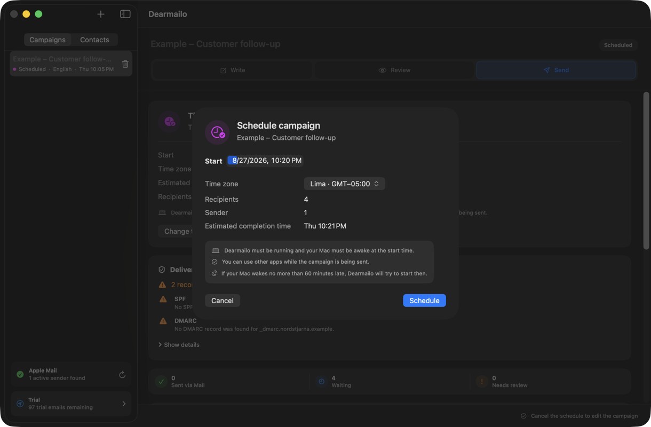The width and height of the screenshot is (651, 427).
Task: Click the Dearmailo window title
Action: 168,14
